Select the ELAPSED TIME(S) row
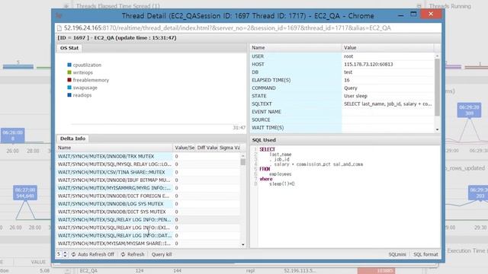This screenshot has height=274, width=488. point(342,80)
